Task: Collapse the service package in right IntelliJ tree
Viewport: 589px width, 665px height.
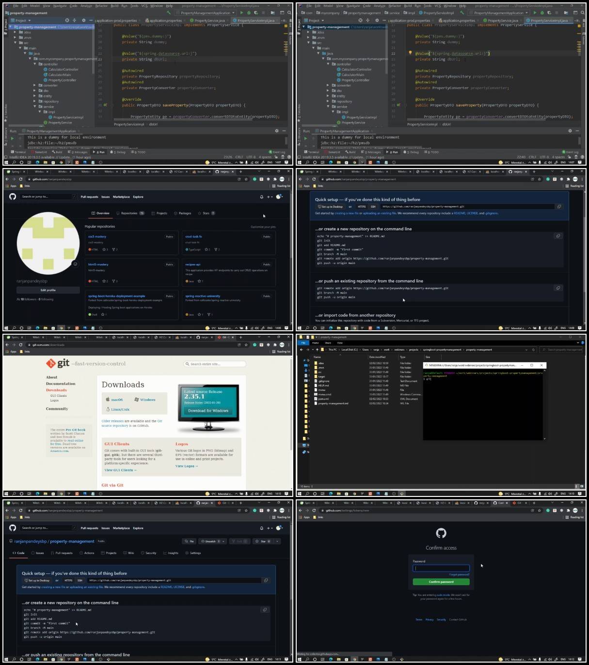Action: pos(328,107)
